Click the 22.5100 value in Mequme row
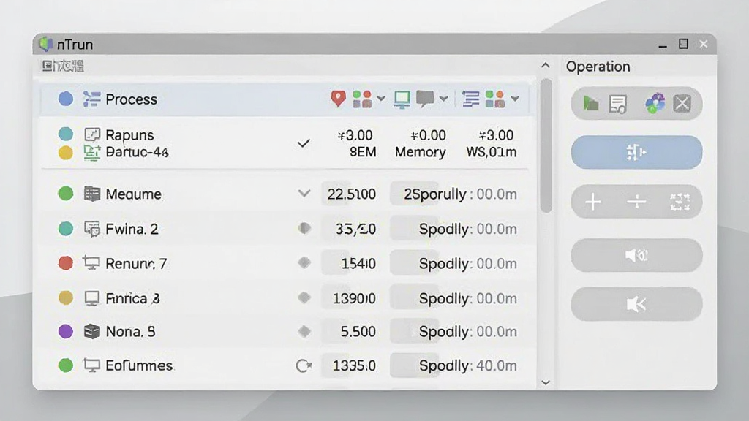This screenshot has height=421, width=749. (352, 194)
